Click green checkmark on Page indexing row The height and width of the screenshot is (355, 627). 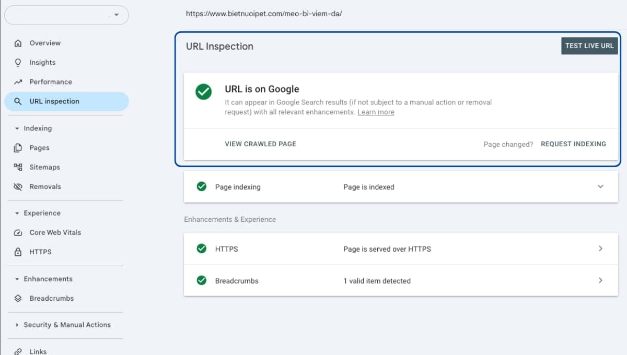coord(201,186)
